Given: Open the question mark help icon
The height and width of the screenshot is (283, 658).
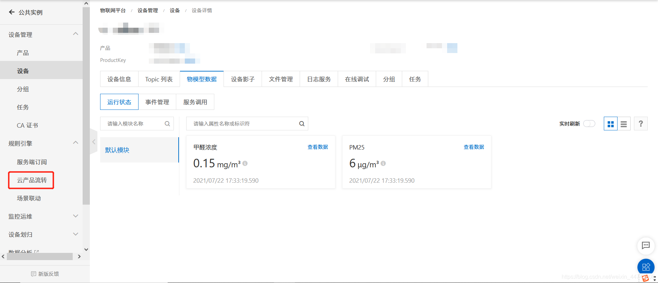Looking at the screenshot, I should pyautogui.click(x=641, y=124).
